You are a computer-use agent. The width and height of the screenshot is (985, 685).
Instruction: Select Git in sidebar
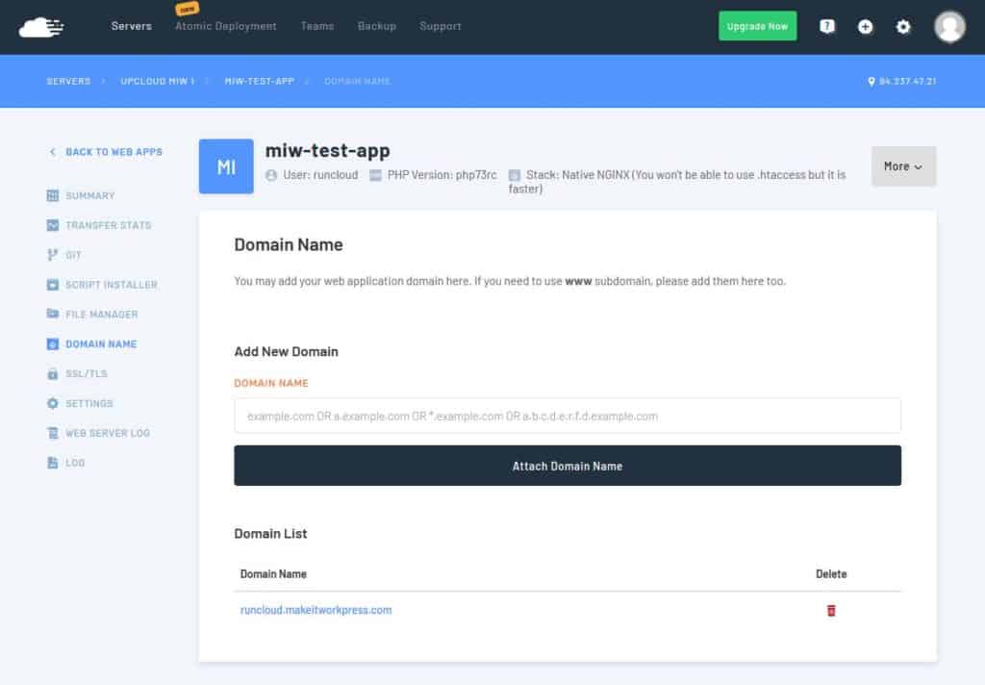coord(73,255)
